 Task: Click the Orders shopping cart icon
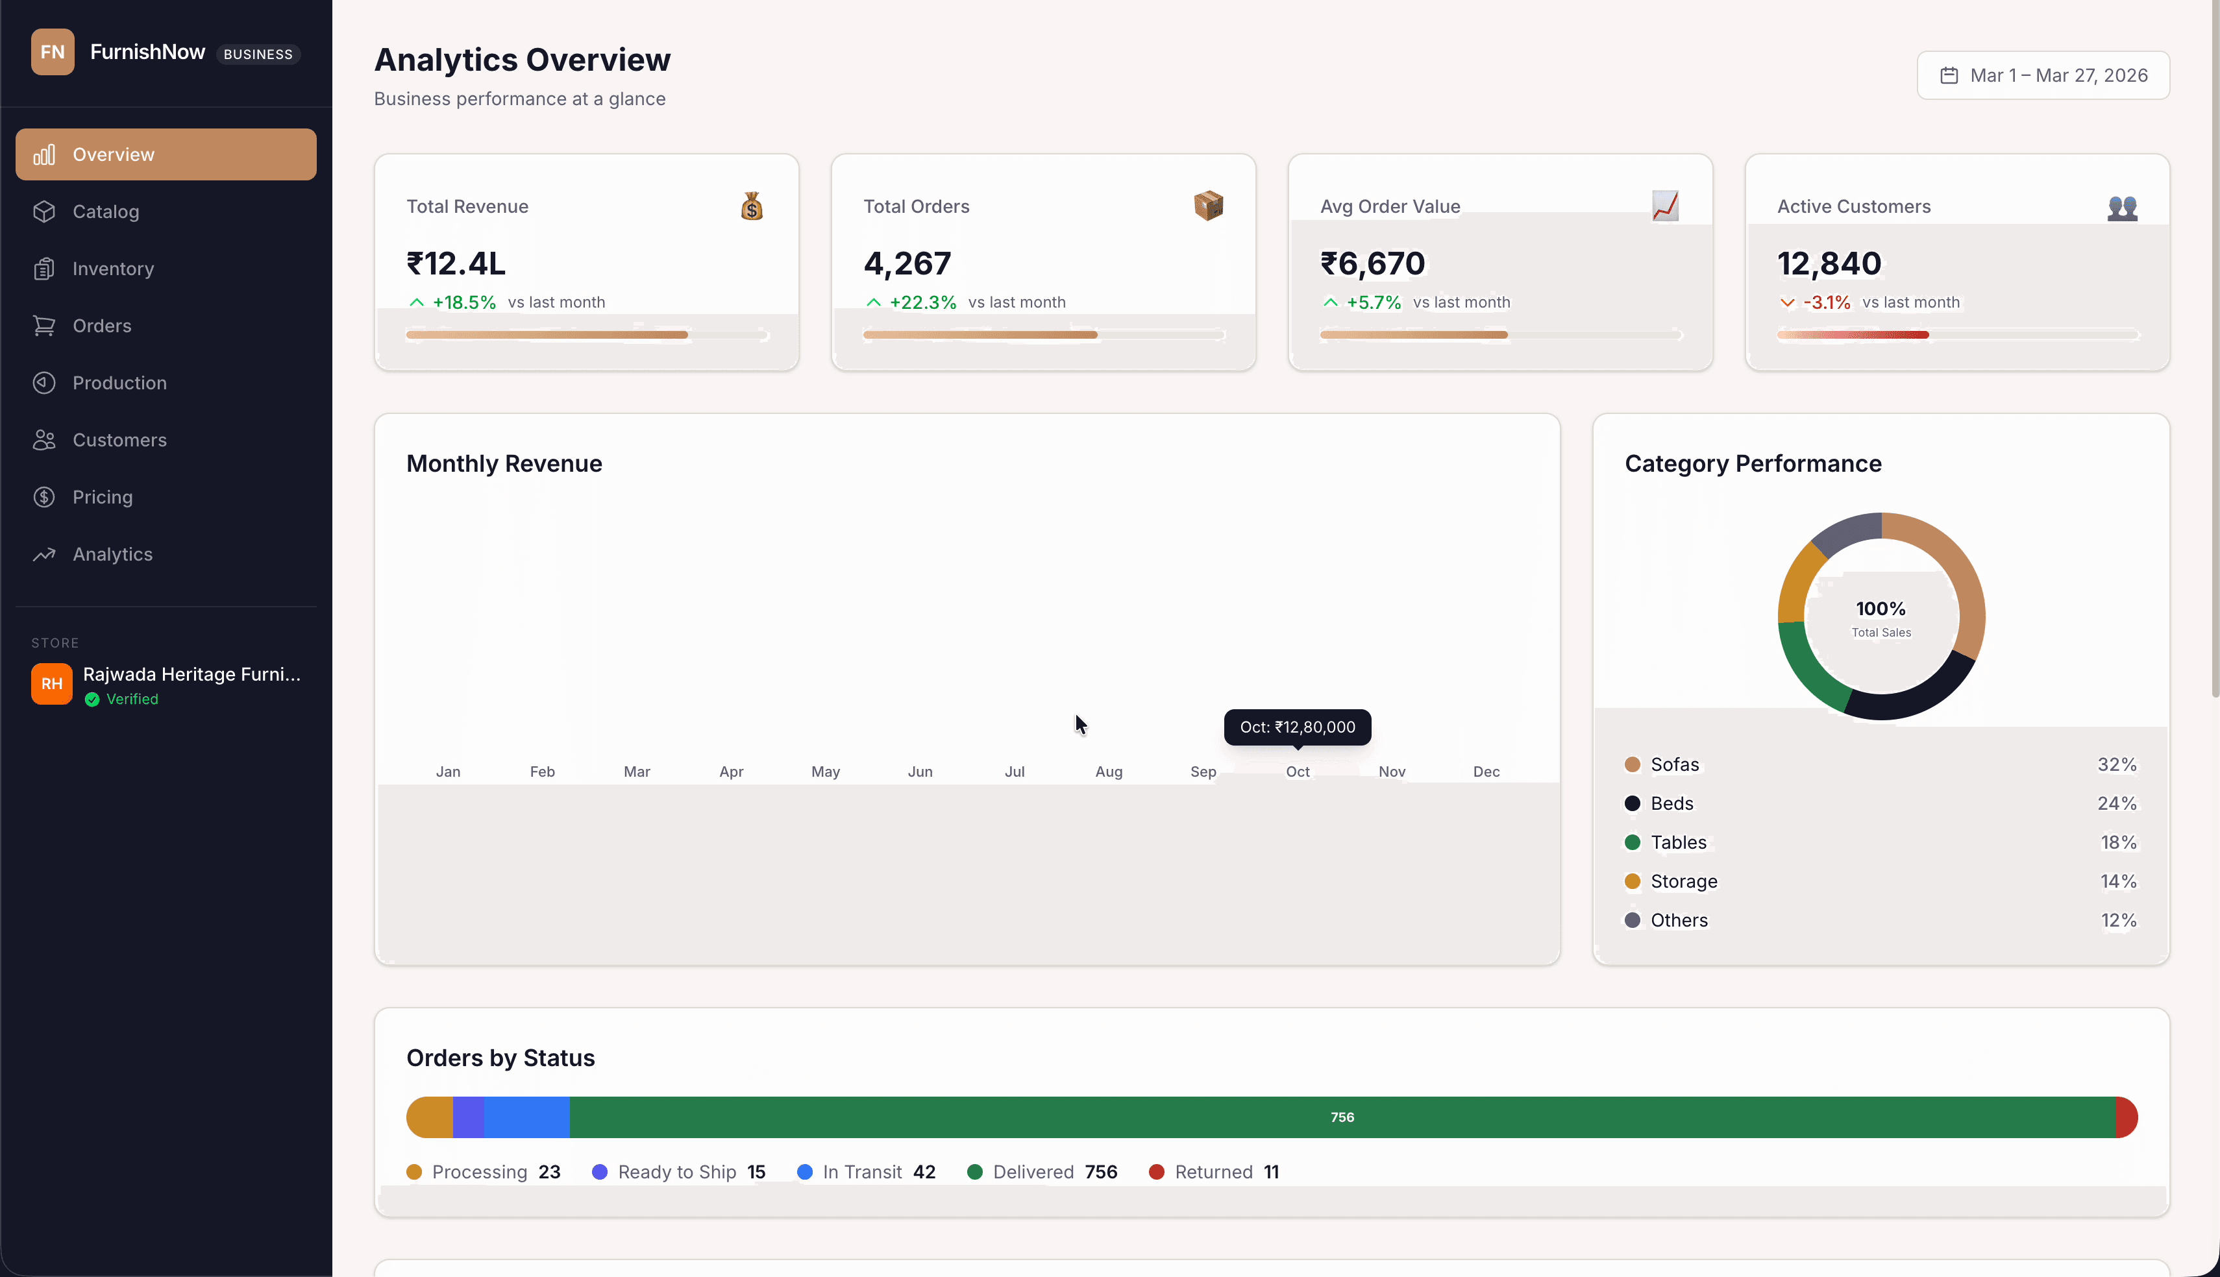[45, 325]
